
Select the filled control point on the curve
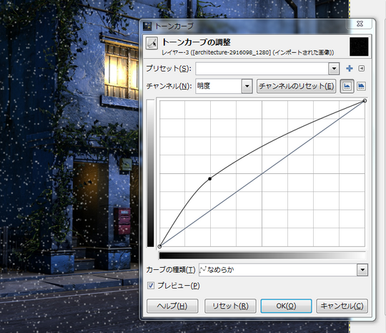click(209, 178)
